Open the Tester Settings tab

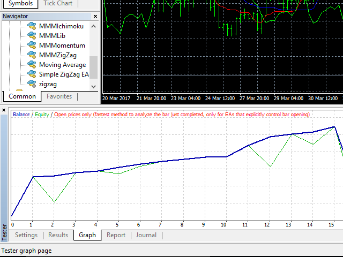(26, 235)
